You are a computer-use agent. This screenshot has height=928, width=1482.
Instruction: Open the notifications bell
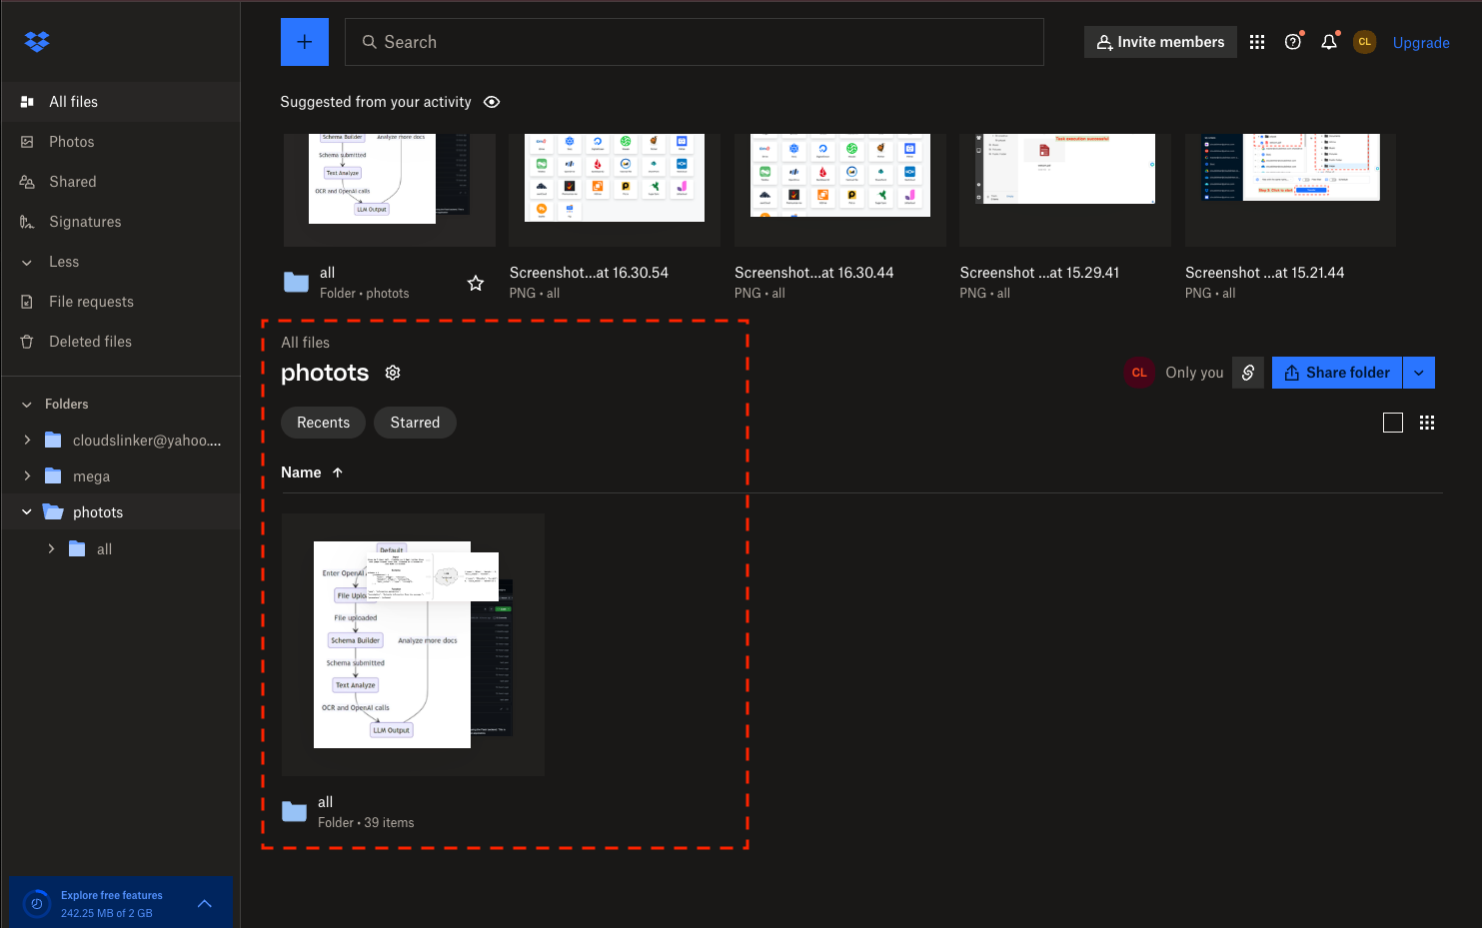pyautogui.click(x=1329, y=42)
